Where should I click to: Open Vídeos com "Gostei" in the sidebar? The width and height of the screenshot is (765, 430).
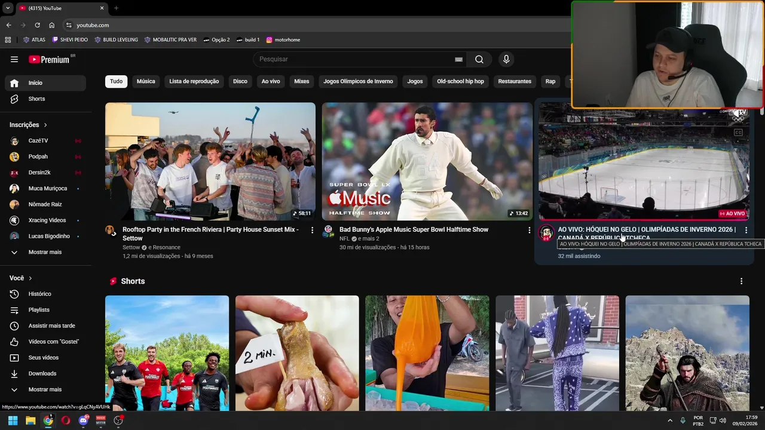(x=45, y=342)
